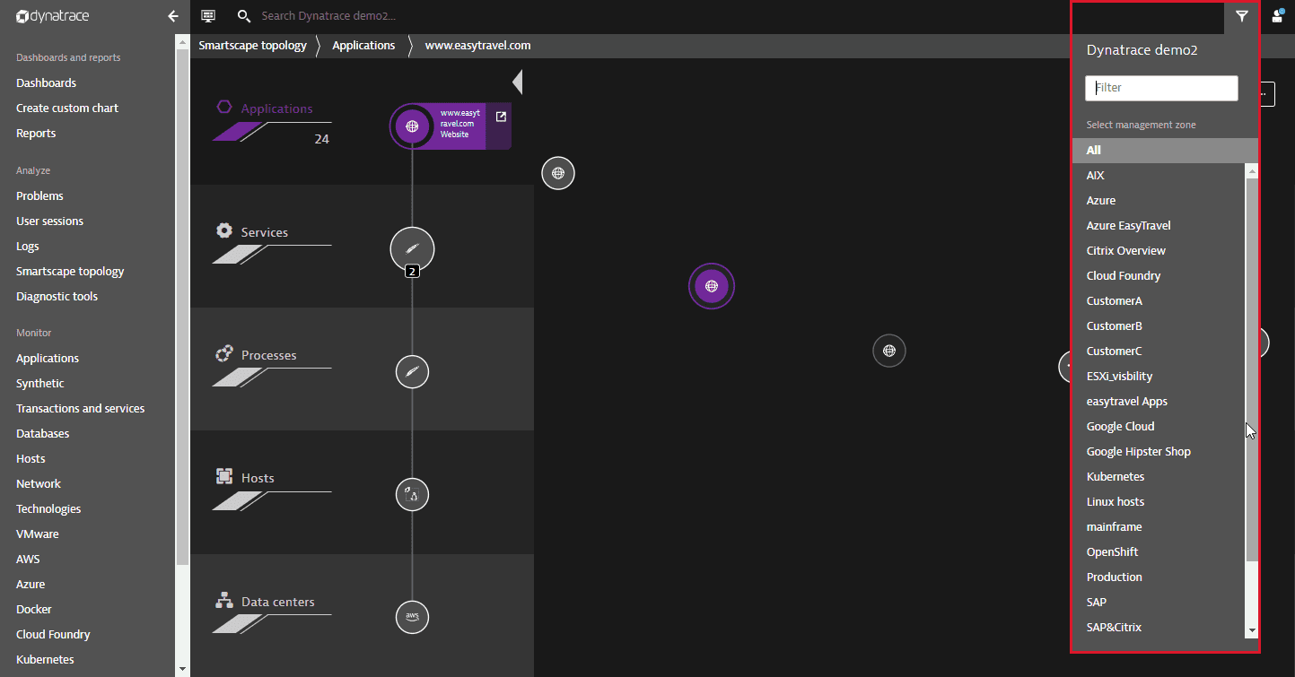Click the Search Dynatrace demo2 field

pyautogui.click(x=328, y=16)
